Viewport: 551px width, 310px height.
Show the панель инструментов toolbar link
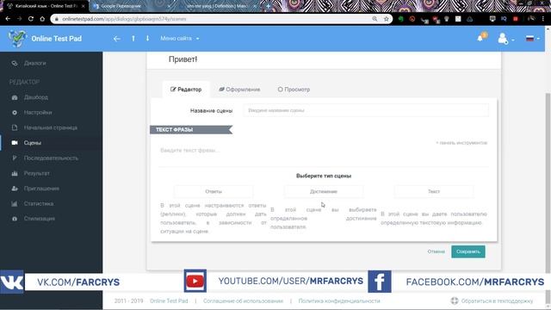(x=461, y=143)
